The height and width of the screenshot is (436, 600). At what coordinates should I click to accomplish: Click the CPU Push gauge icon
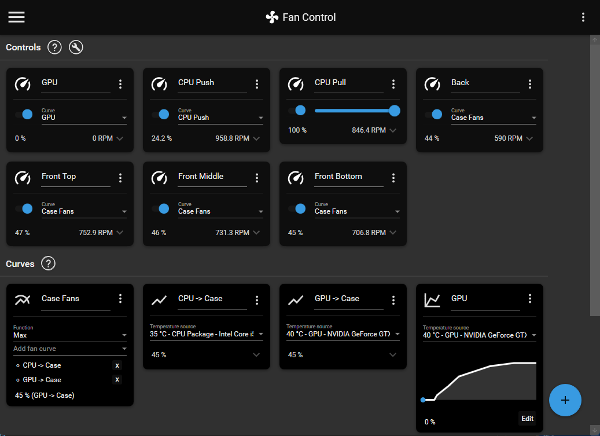159,84
